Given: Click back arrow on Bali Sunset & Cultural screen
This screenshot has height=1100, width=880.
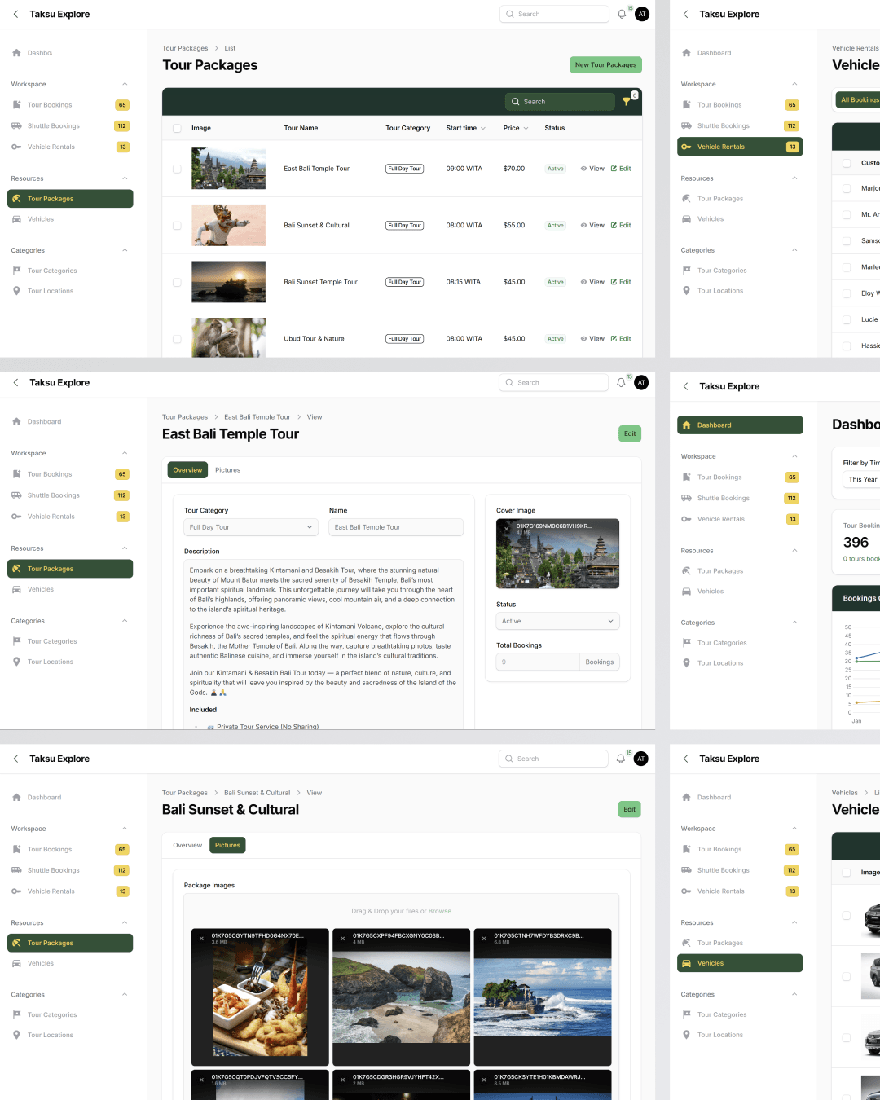Looking at the screenshot, I should [x=15, y=759].
